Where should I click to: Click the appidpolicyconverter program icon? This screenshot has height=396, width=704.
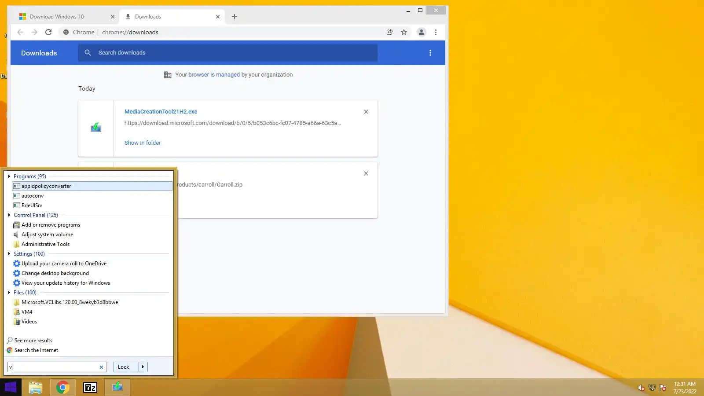tap(17, 186)
